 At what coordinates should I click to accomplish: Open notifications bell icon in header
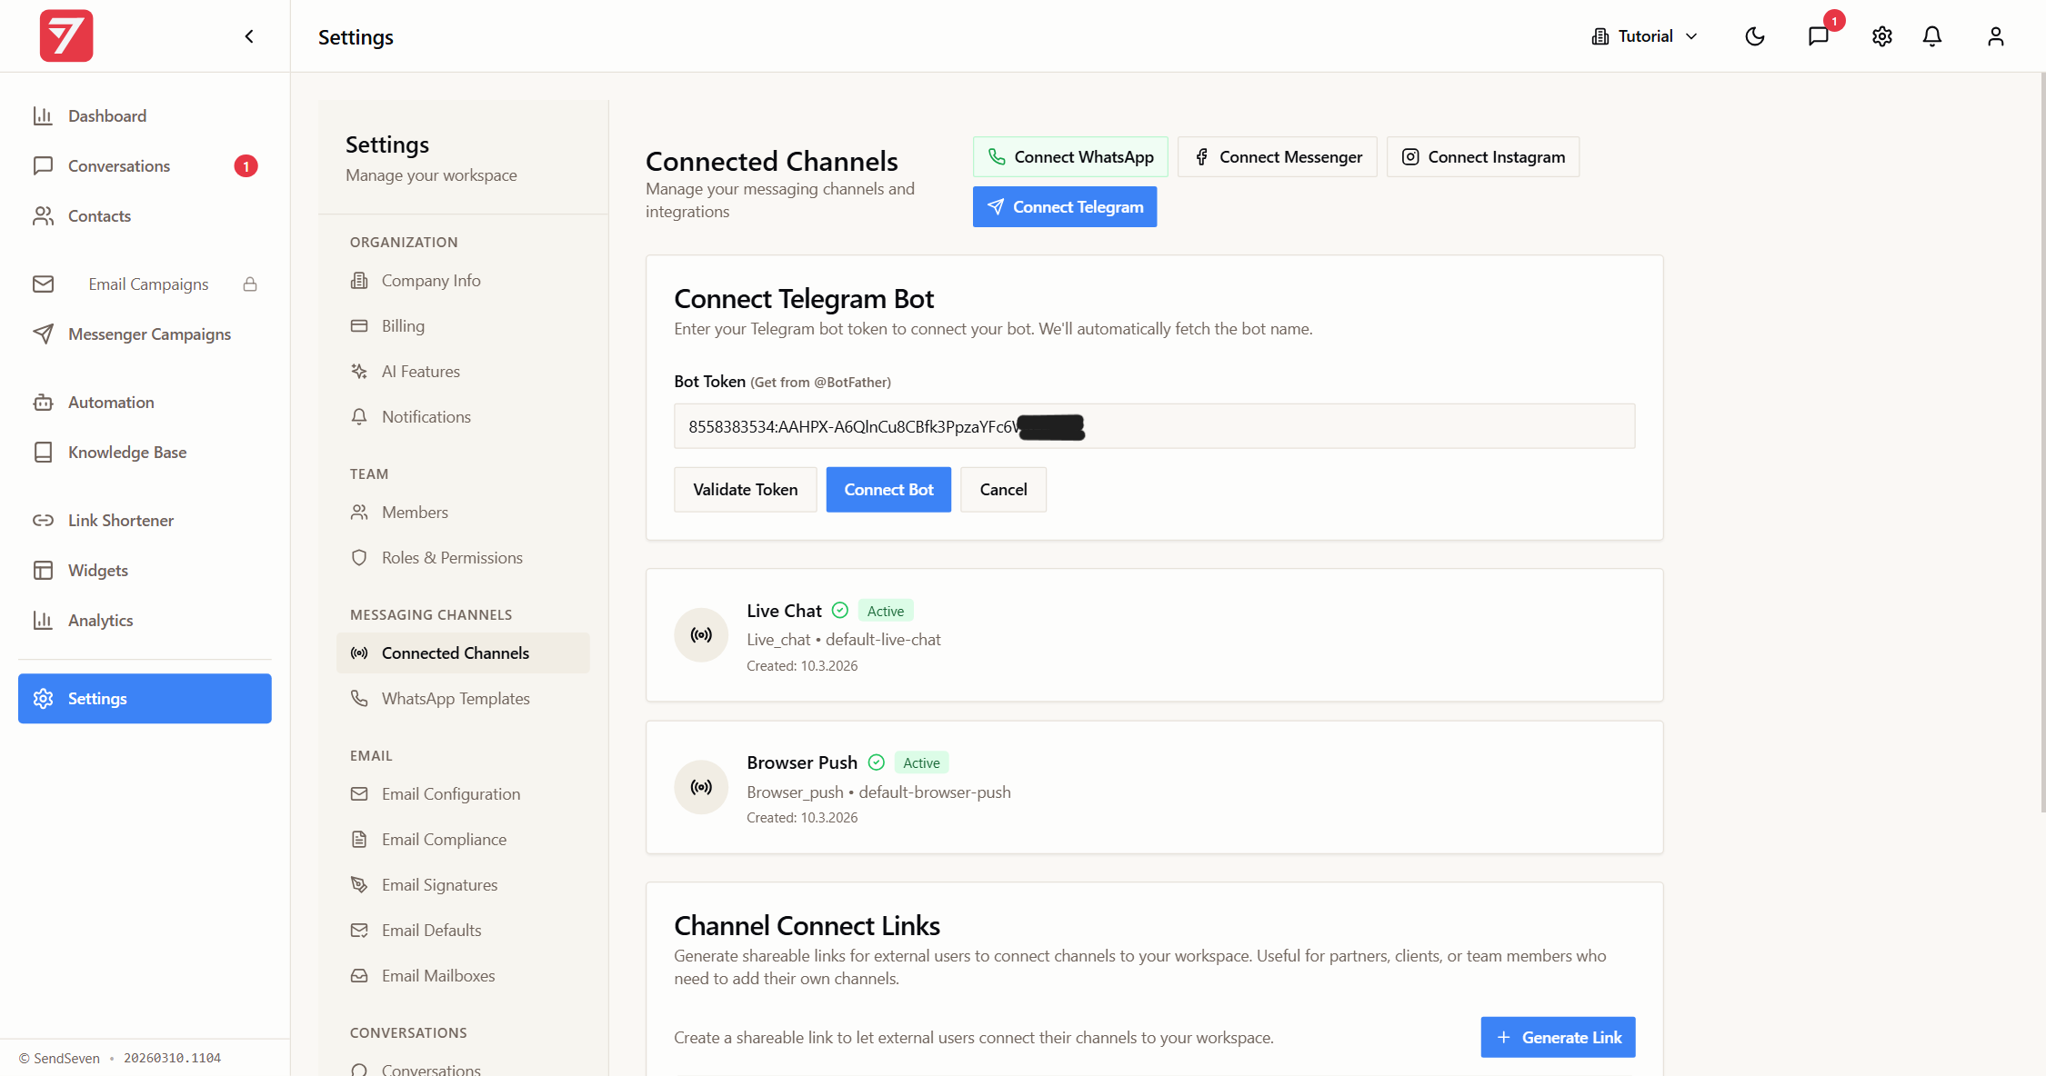click(1932, 36)
